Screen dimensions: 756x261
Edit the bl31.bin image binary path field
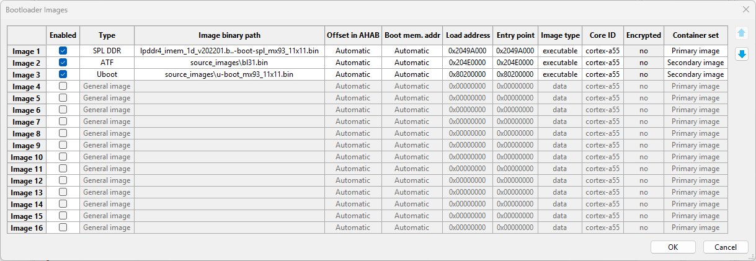pyautogui.click(x=229, y=63)
